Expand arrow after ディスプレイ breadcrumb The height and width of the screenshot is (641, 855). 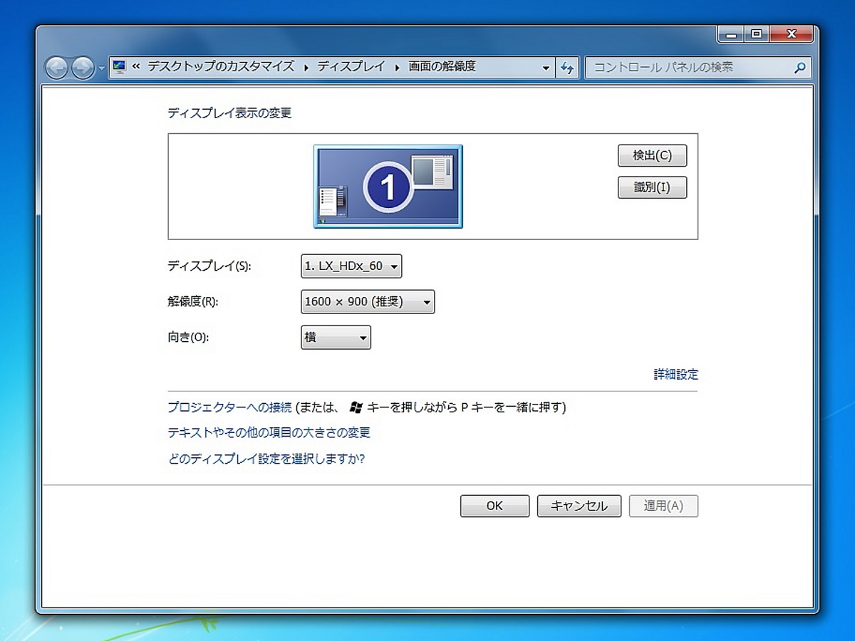tap(397, 67)
